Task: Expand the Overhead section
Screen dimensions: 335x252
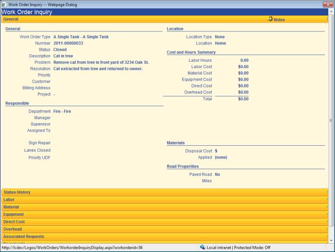Action: pyautogui.click(x=13, y=229)
